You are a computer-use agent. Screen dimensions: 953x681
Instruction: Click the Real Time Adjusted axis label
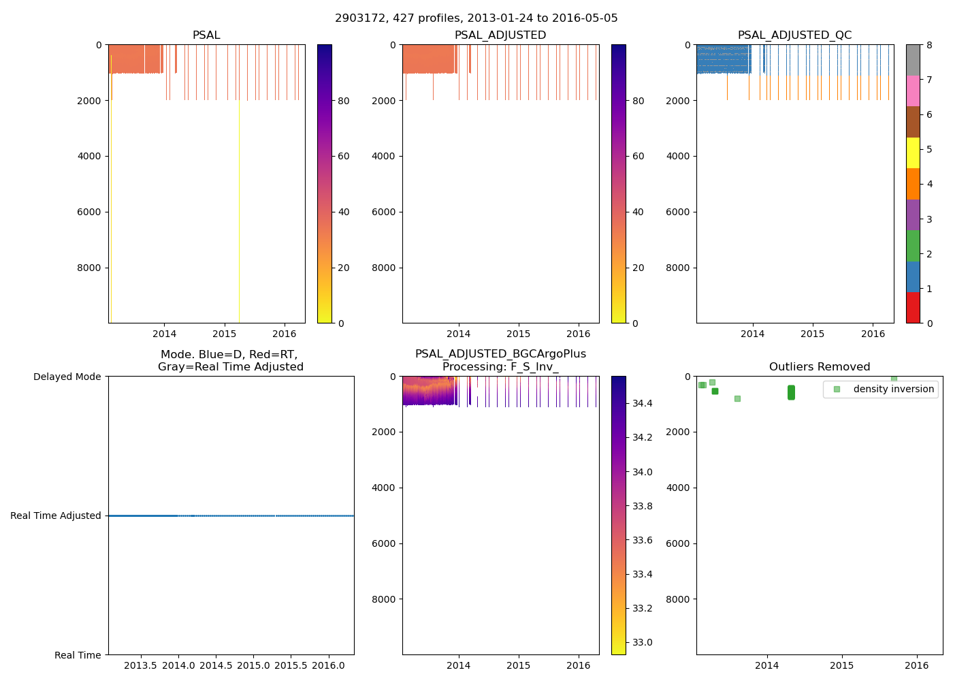point(56,516)
